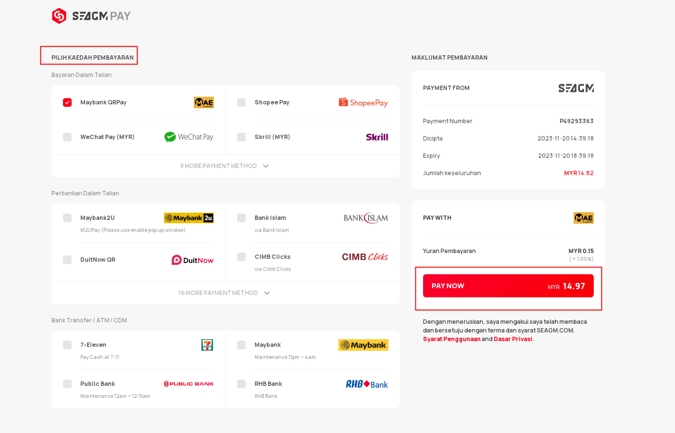Select the RHB Bank checkbox
This screenshot has height=433, width=675.
point(241,384)
